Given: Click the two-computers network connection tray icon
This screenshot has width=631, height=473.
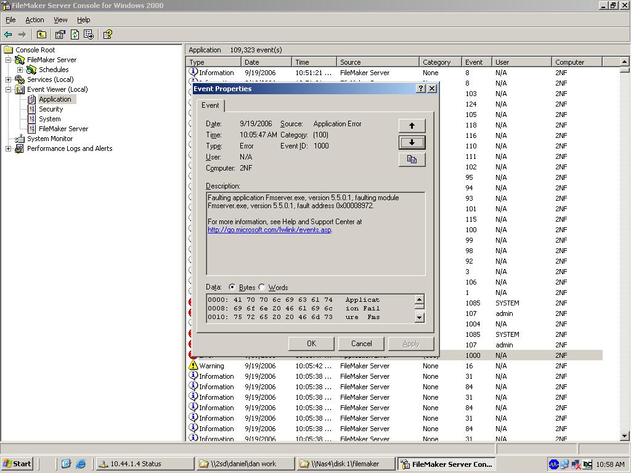Looking at the screenshot, I should (x=564, y=464).
